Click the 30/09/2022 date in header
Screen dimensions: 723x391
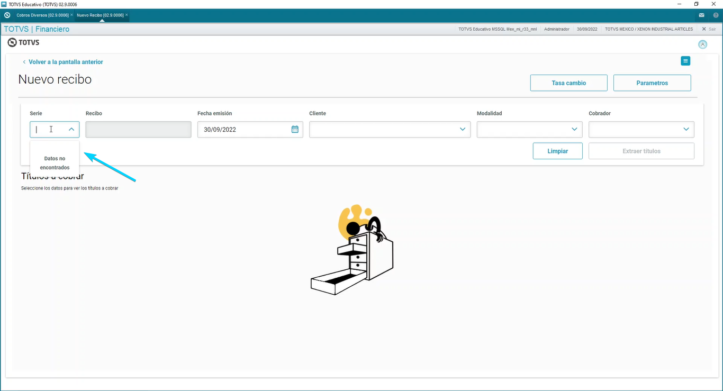pyautogui.click(x=587, y=29)
